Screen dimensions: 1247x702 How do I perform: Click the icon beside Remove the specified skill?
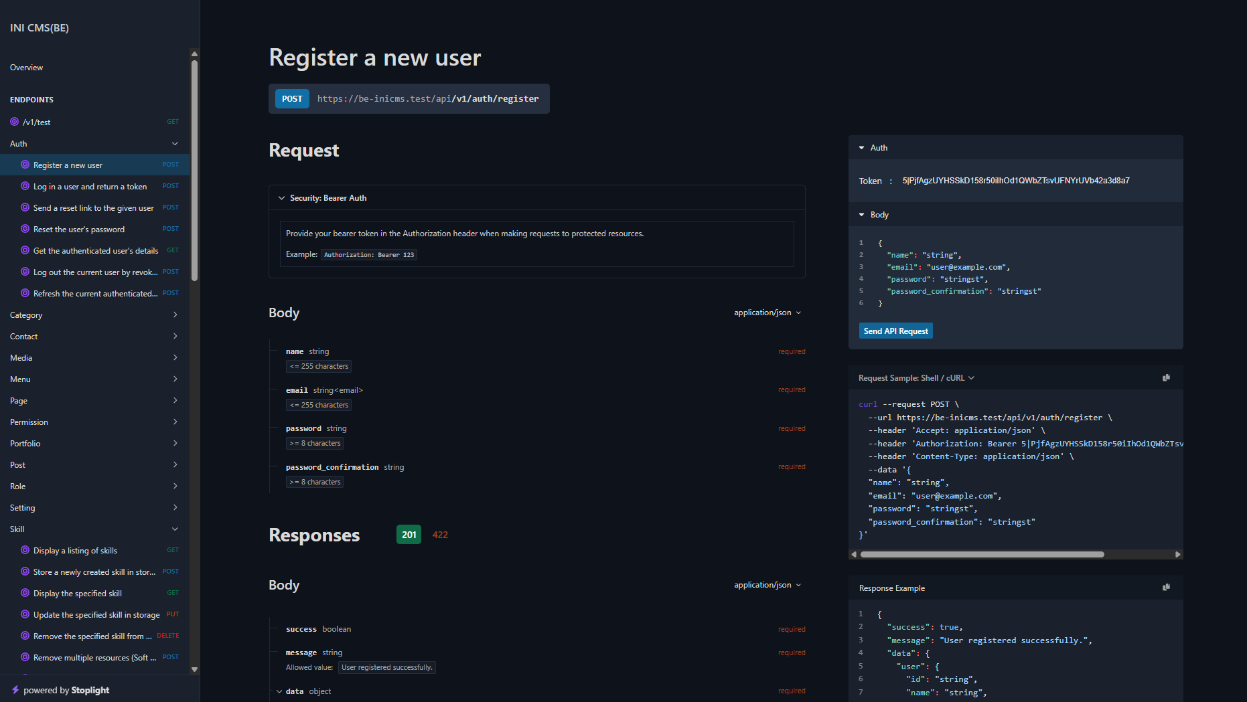point(25,636)
